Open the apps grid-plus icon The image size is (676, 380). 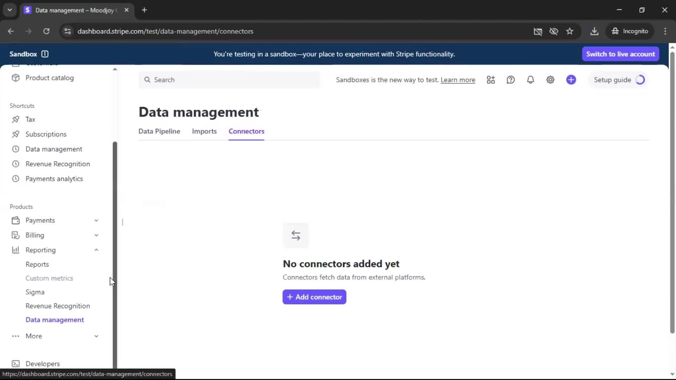click(x=491, y=80)
